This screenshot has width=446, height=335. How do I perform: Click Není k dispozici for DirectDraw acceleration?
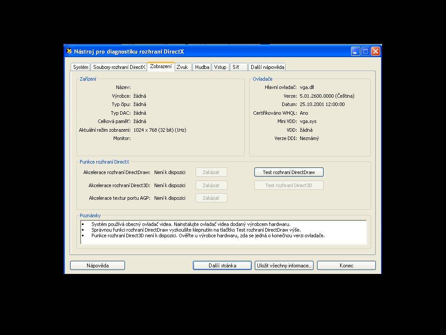click(169, 172)
